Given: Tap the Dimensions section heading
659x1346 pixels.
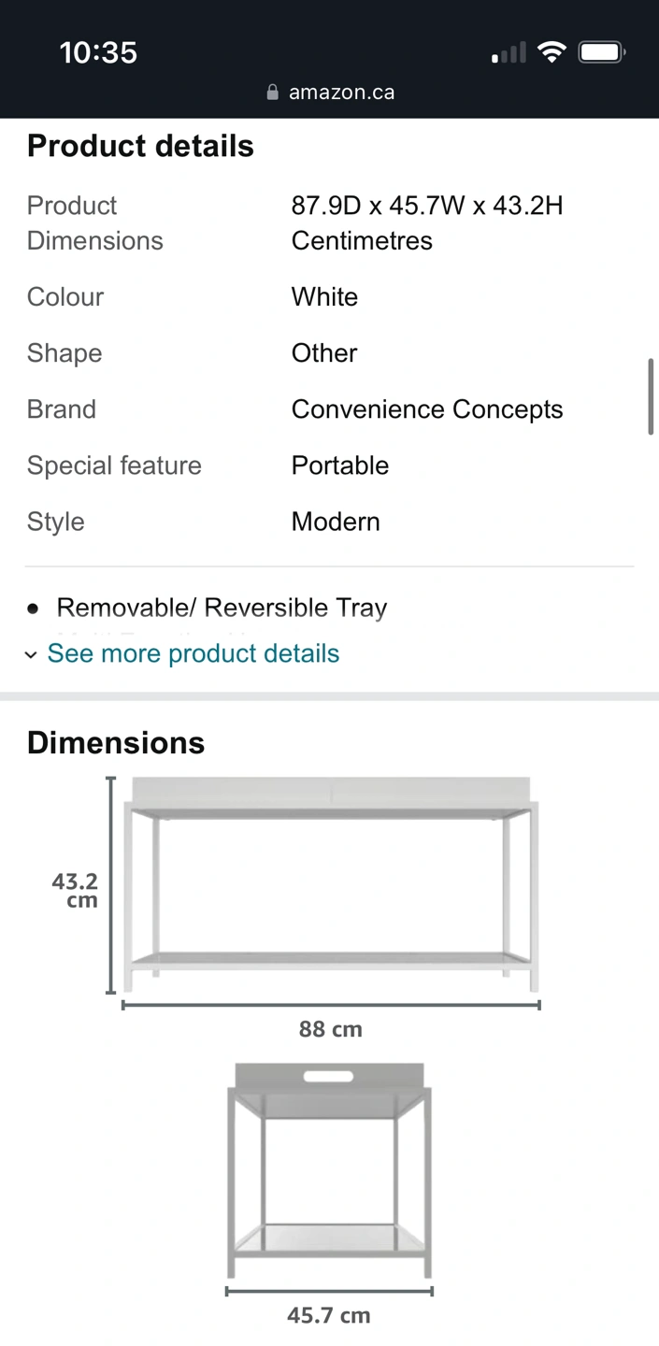Looking at the screenshot, I should [116, 742].
